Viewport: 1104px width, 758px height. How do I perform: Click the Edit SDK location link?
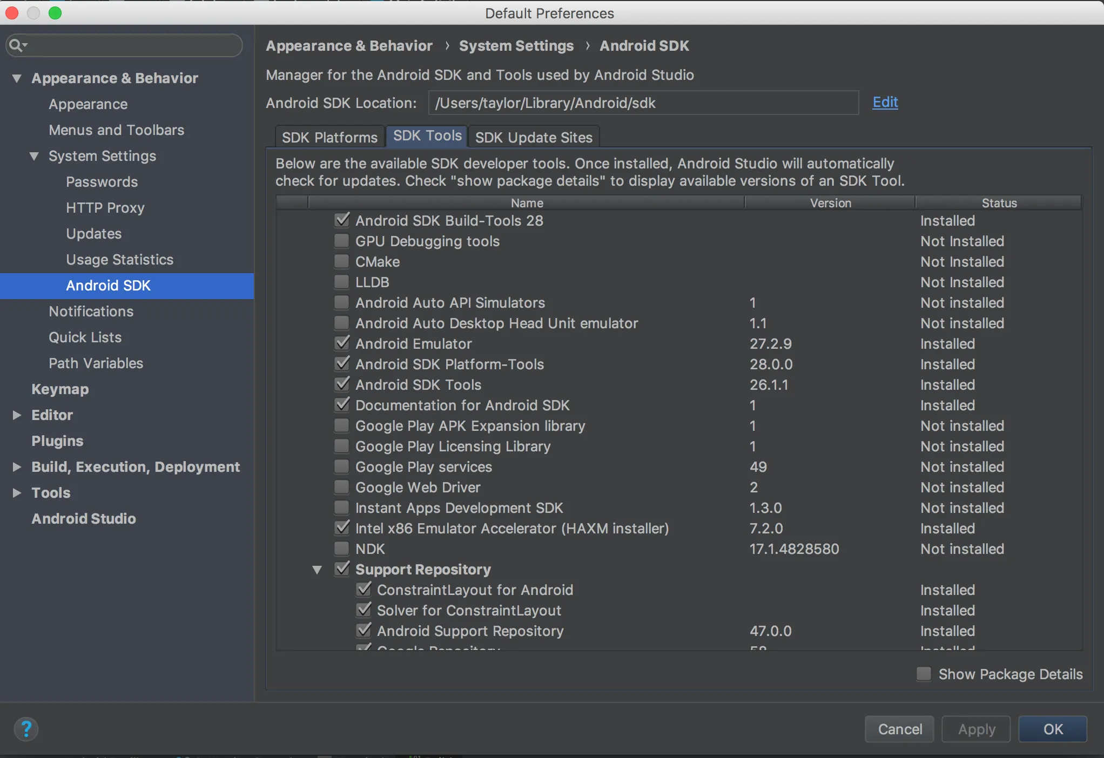[x=885, y=102]
